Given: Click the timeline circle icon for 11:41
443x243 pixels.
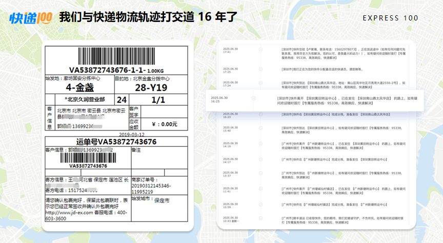Looking at the screenshot, I should click(x=261, y=189).
